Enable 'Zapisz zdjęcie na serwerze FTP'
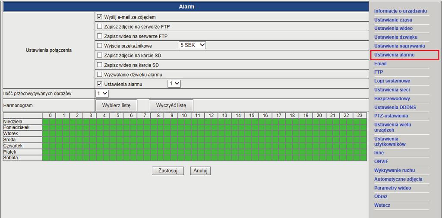442x218 pixels. pos(99,26)
